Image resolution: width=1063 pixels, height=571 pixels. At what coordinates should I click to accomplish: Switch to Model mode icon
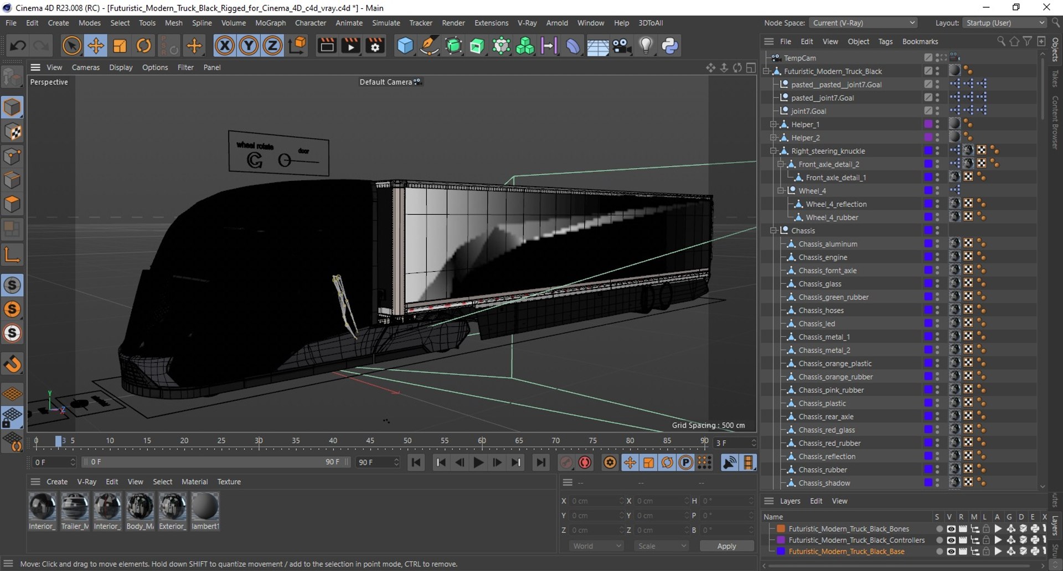click(12, 107)
